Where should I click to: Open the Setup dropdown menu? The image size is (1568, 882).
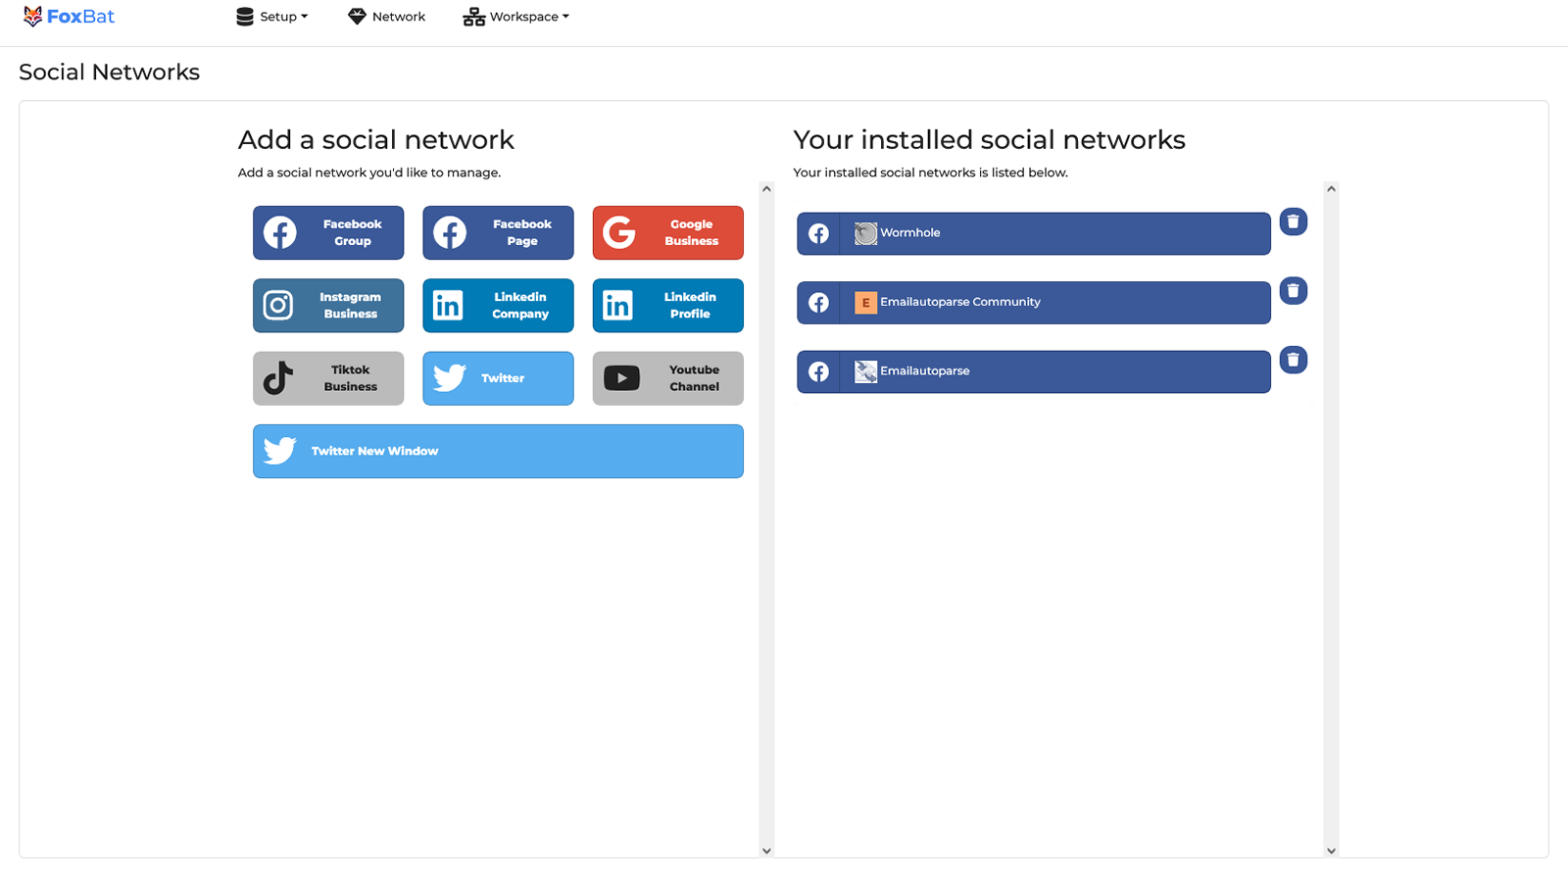point(272,17)
